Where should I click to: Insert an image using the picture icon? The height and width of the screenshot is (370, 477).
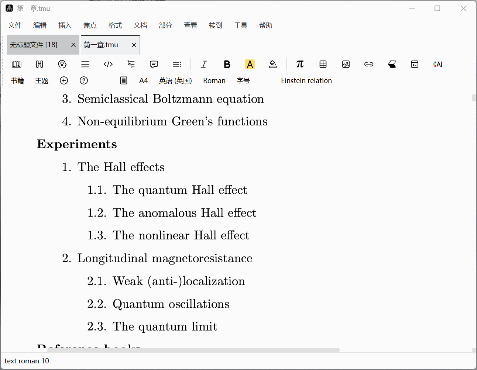346,64
